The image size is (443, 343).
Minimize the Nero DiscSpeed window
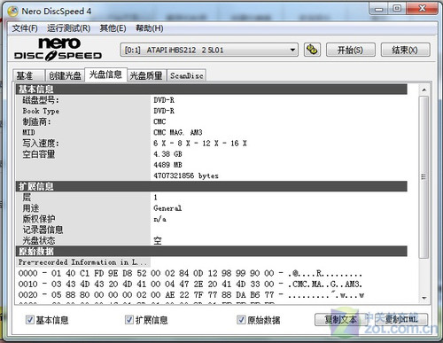(378, 8)
